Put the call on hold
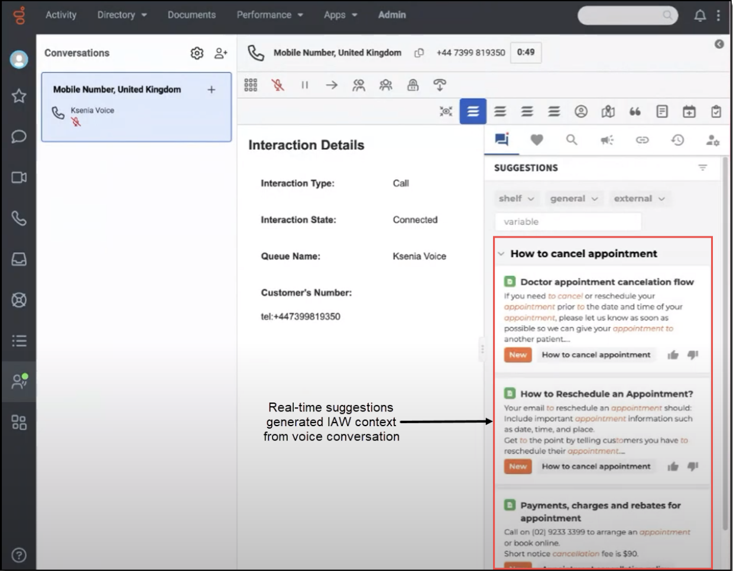733x571 pixels. click(304, 85)
